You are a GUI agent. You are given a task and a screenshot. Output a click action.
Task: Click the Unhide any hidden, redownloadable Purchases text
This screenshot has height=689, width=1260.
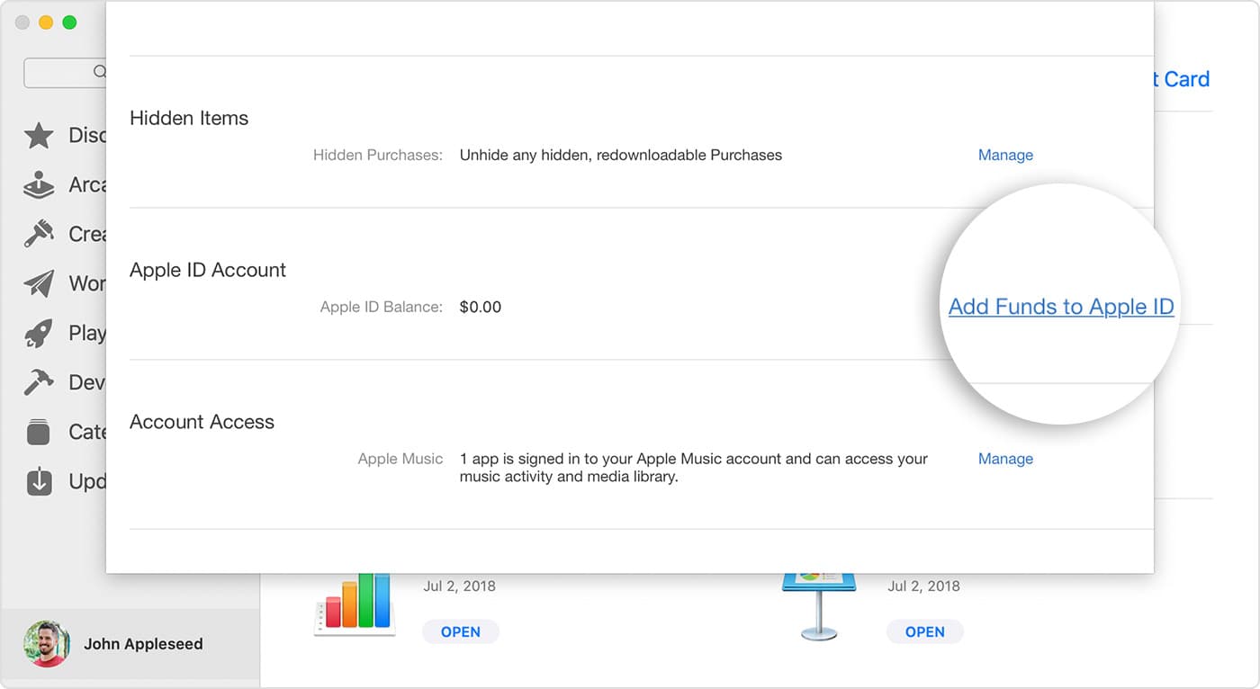coord(621,155)
